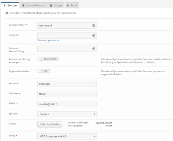This screenshot has height=141, width=173.
Task: Click the user icon on Externe Benutzer tab
Action: pos(23,5)
